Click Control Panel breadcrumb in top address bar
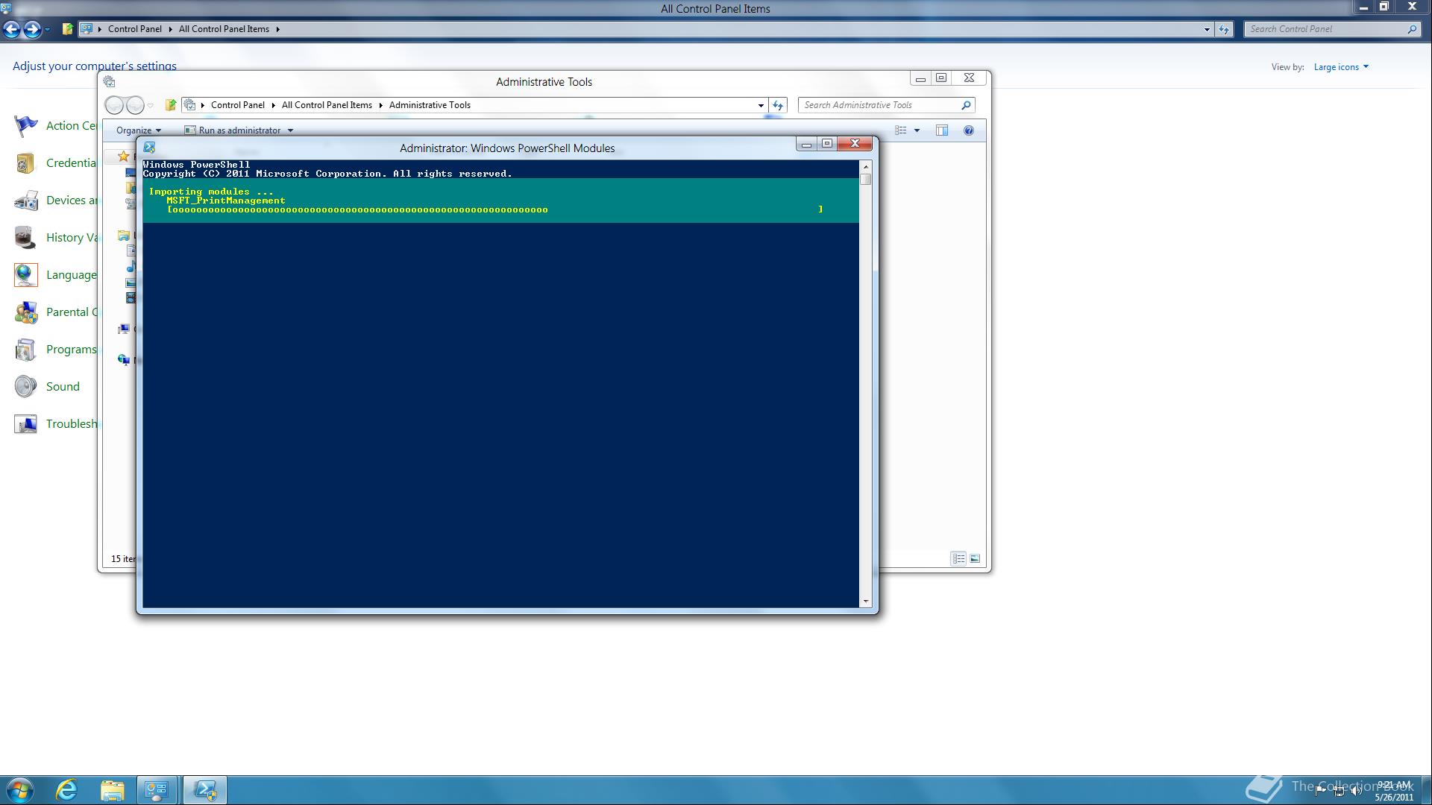 [x=134, y=29]
